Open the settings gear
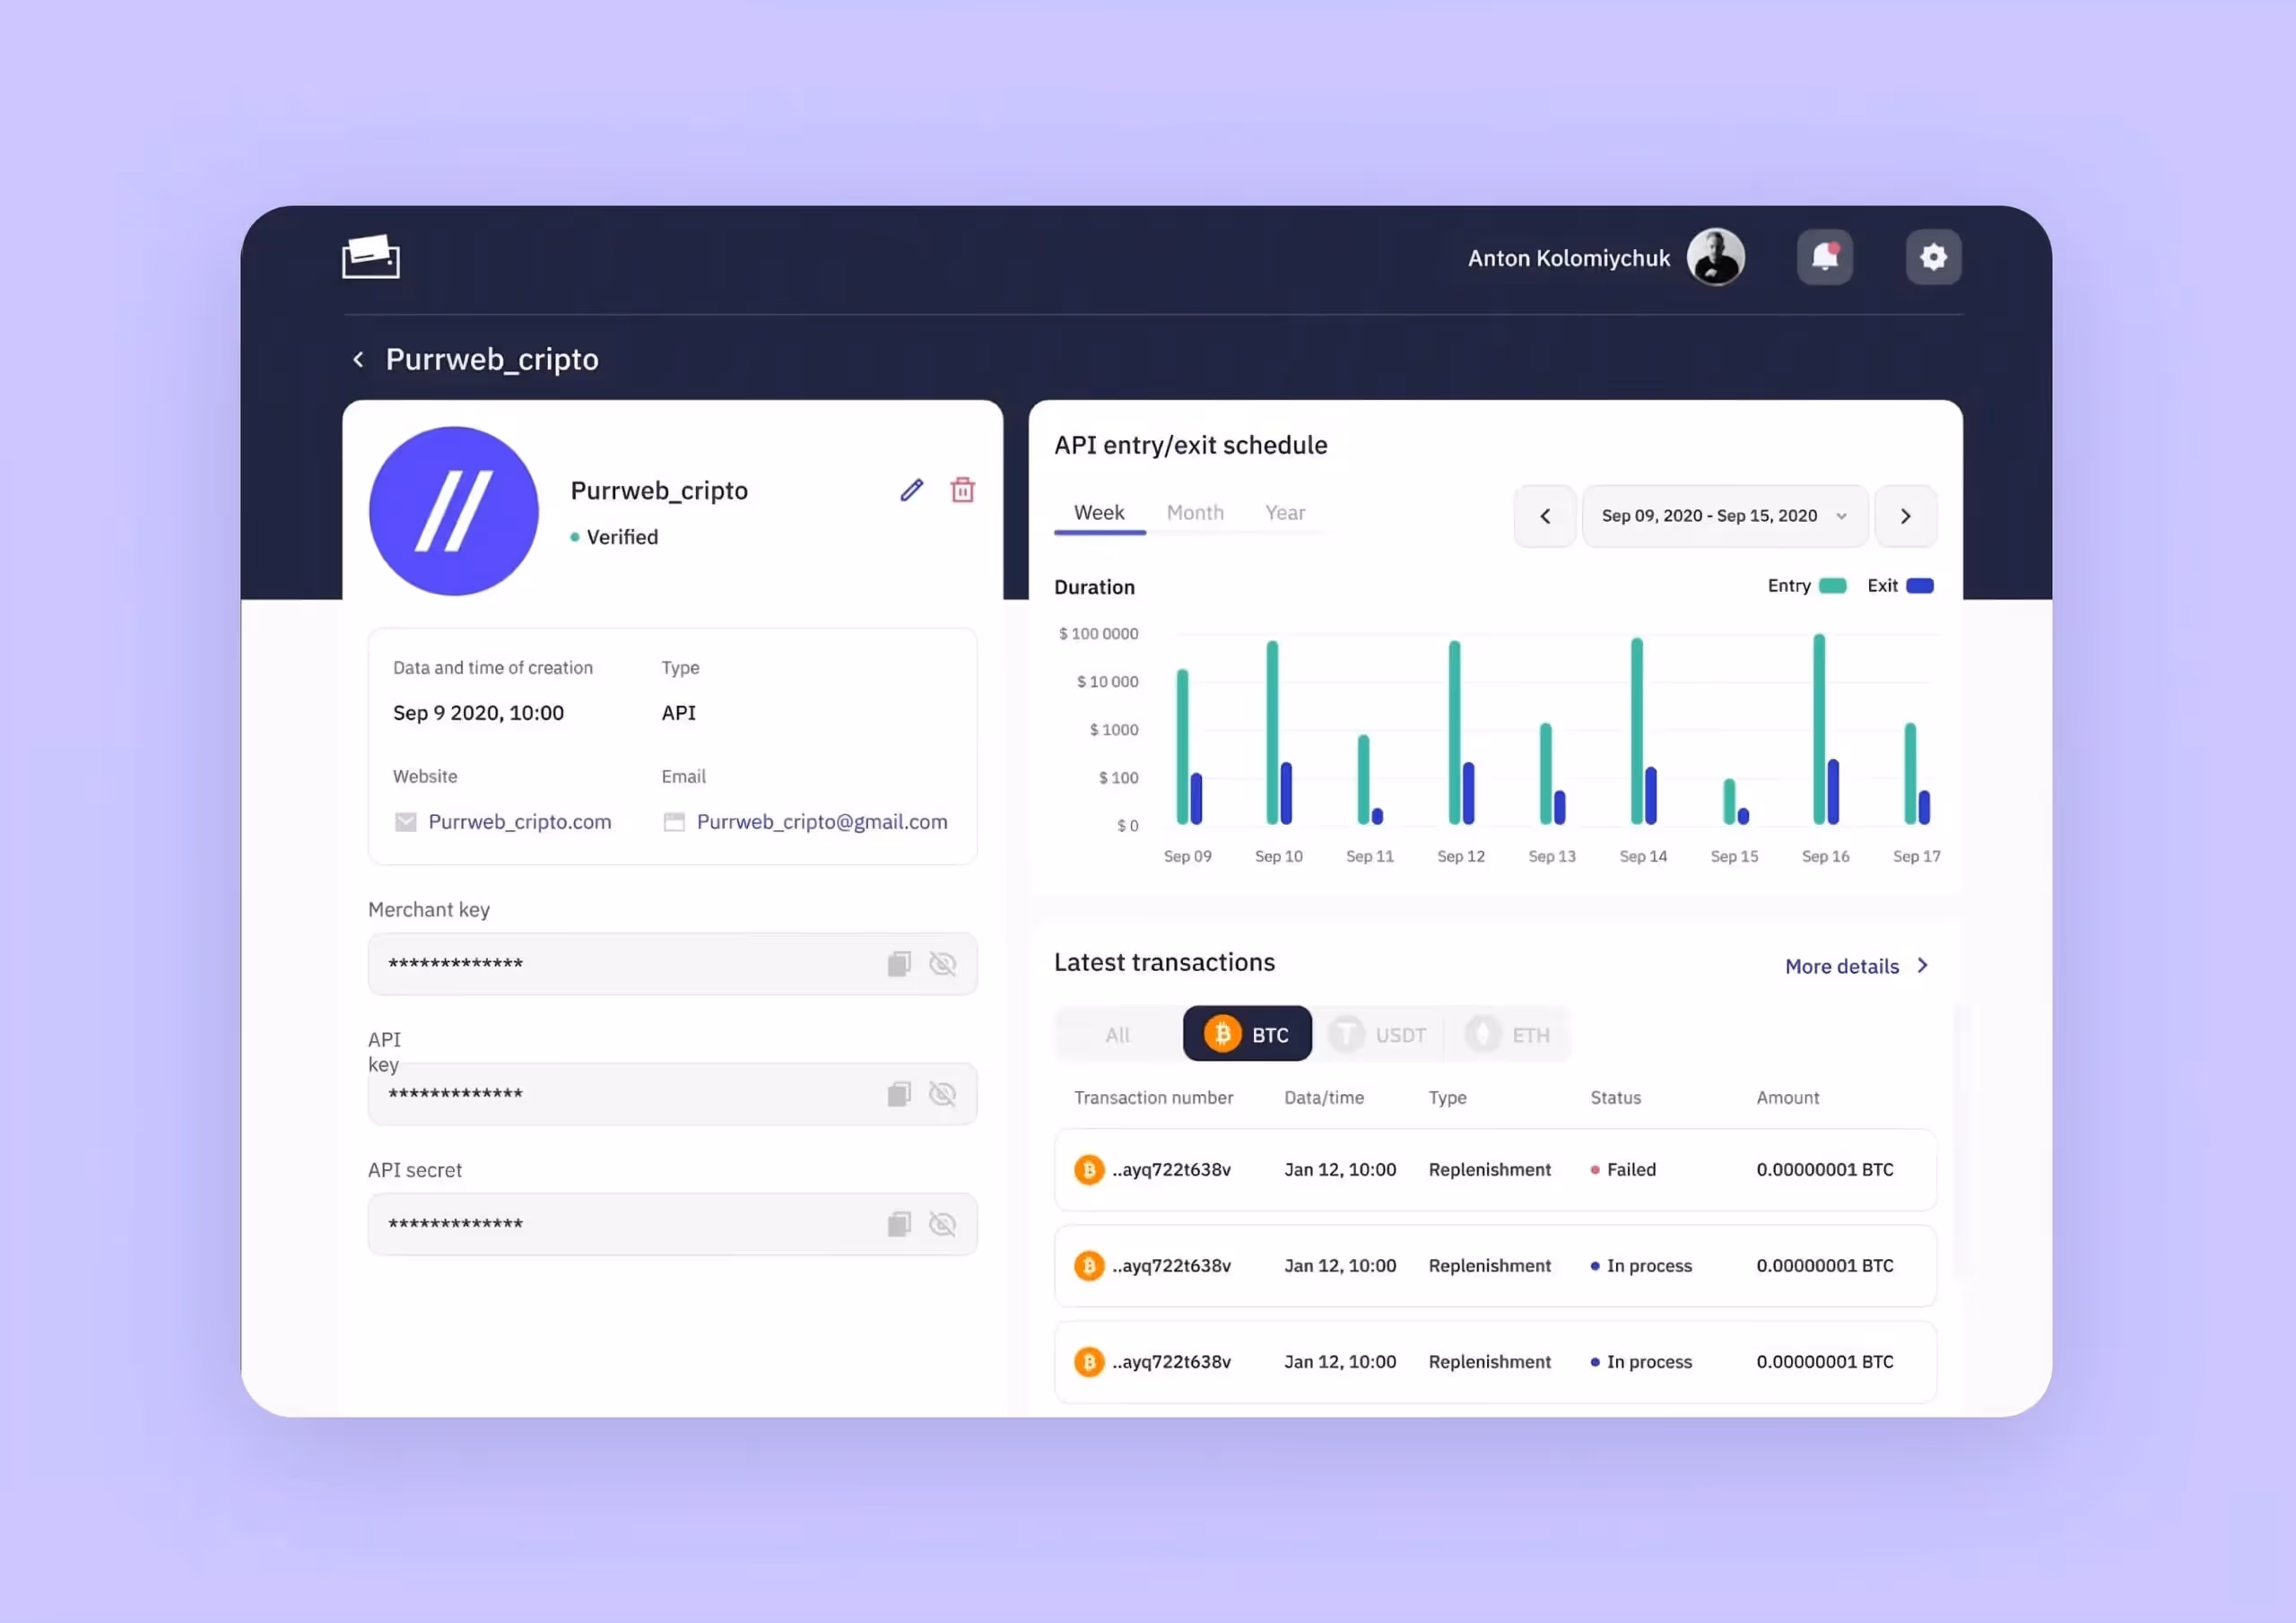This screenshot has width=2296, height=1623. pos(1933,257)
